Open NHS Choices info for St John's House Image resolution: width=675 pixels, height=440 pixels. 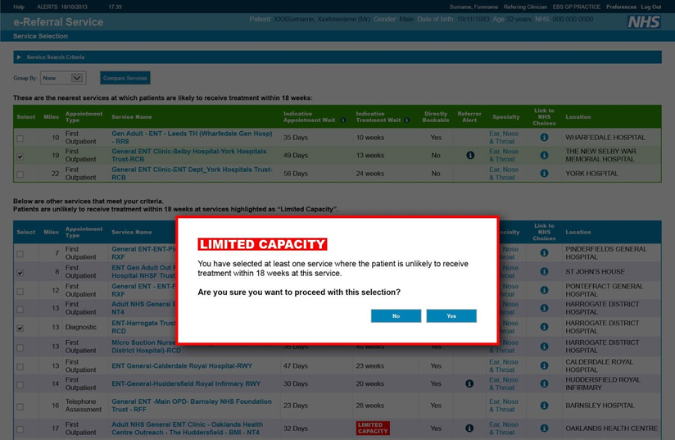pos(544,272)
